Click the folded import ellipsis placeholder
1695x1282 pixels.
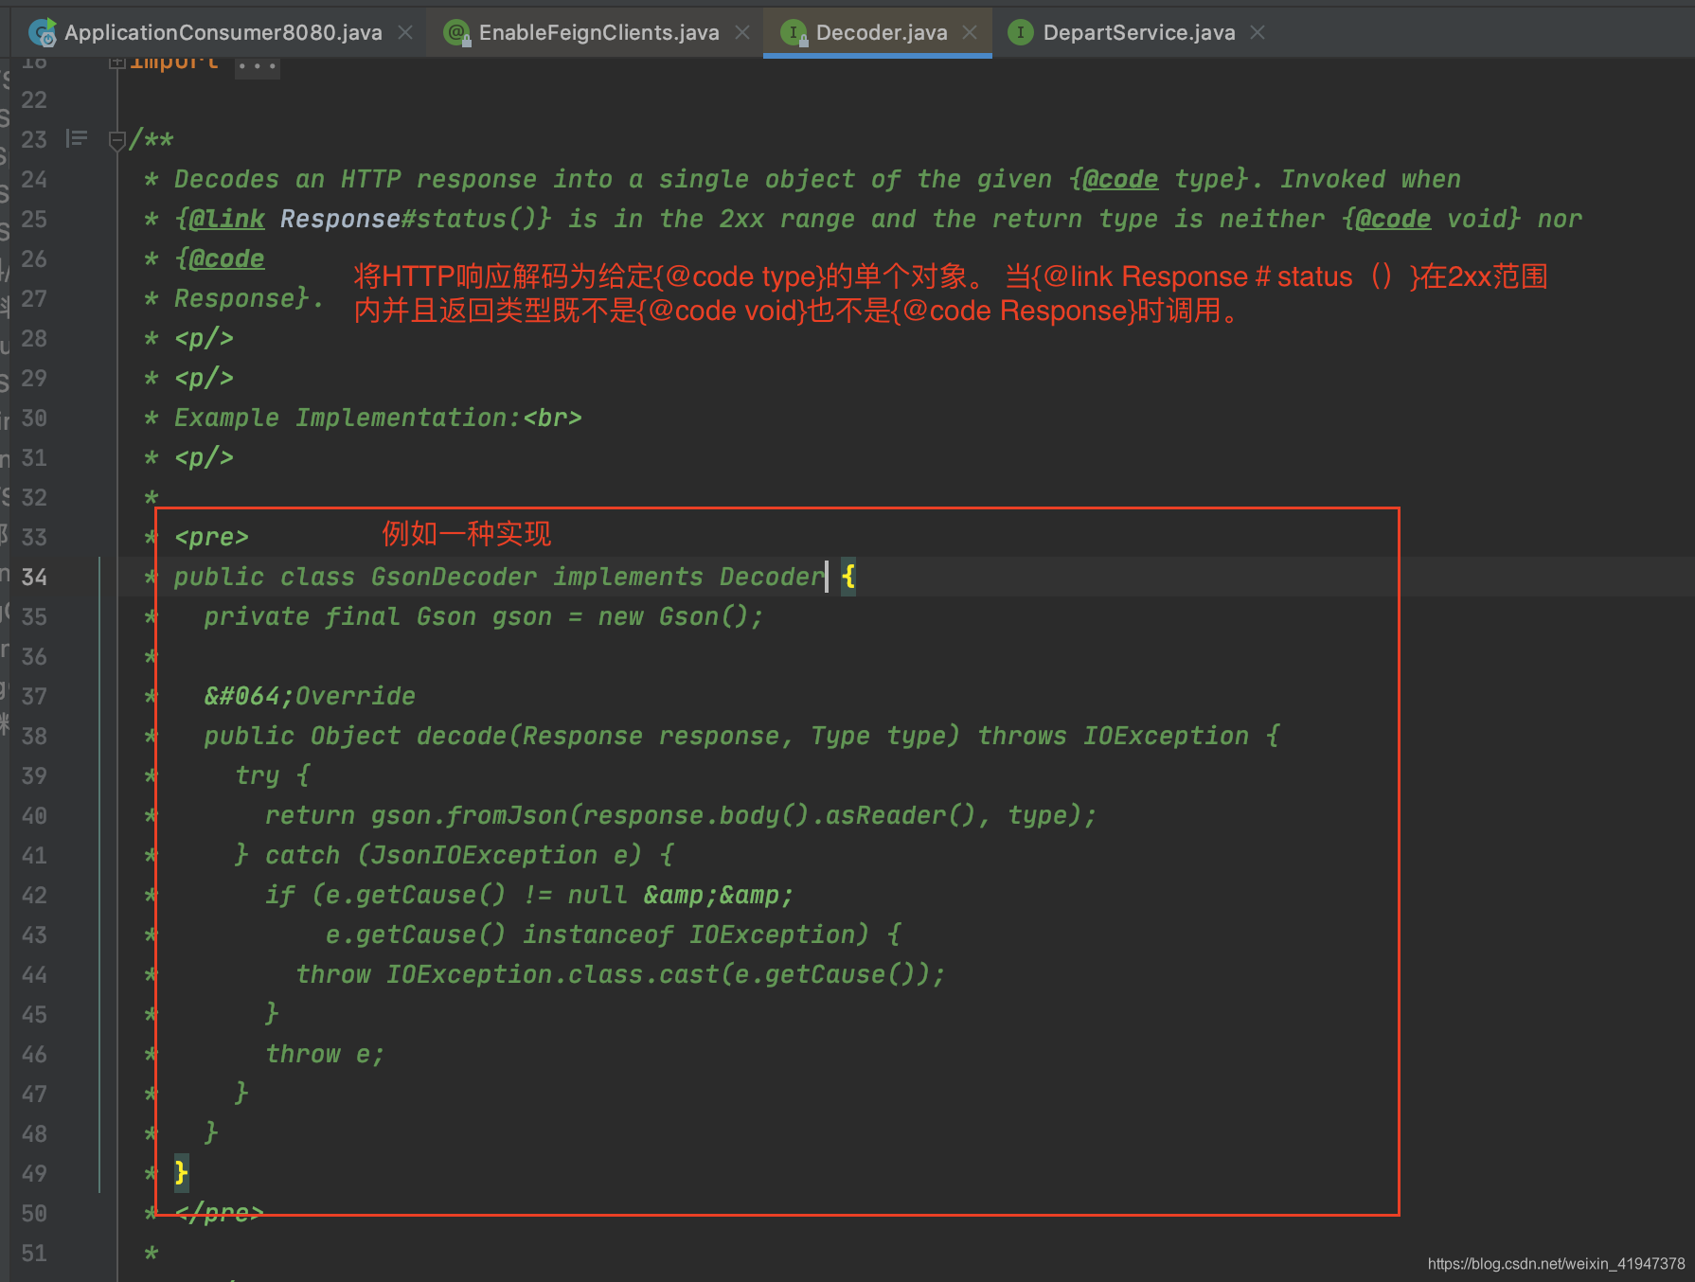click(x=258, y=66)
